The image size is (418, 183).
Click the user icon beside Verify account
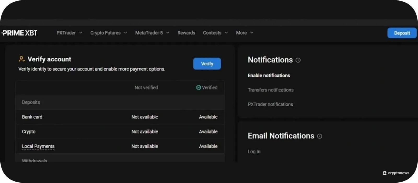[x=22, y=59]
